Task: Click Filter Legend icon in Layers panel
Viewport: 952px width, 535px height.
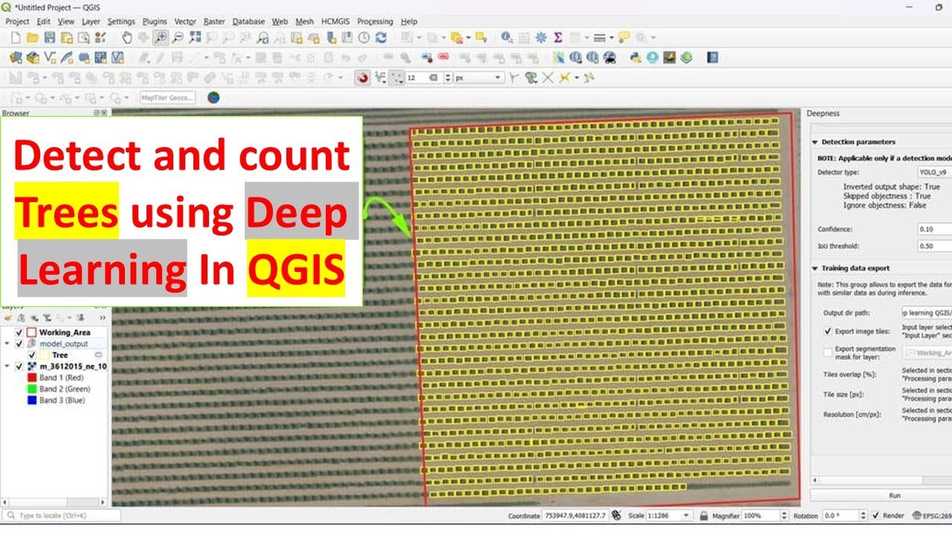Action: tap(46, 317)
